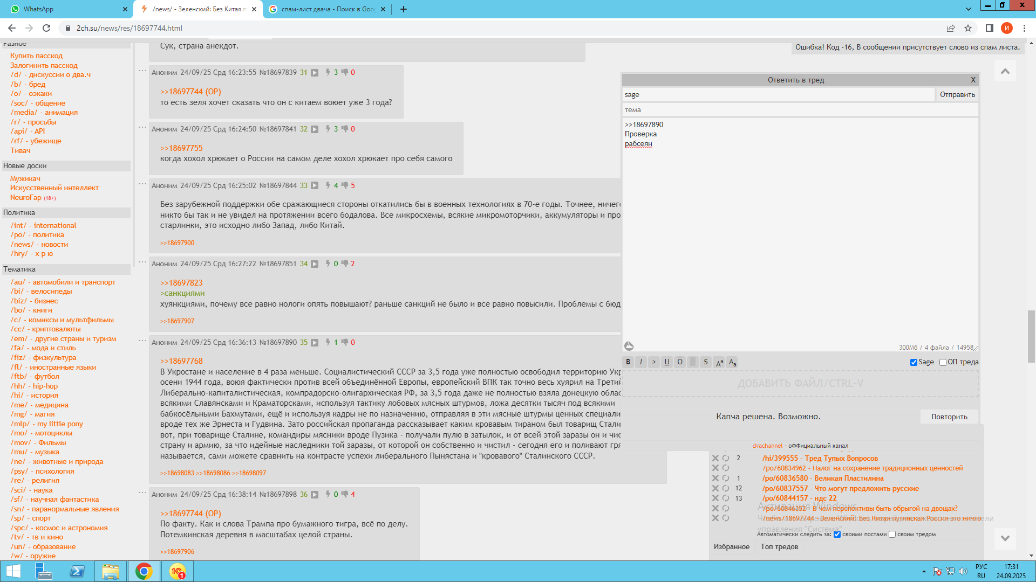Click the strikethrough formatting button
The height and width of the screenshot is (582, 1036).
point(706,362)
